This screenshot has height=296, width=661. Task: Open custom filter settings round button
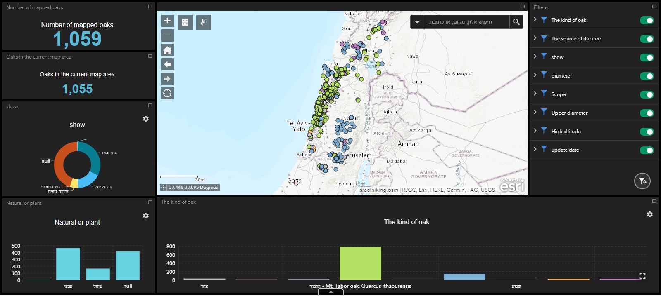(642, 181)
